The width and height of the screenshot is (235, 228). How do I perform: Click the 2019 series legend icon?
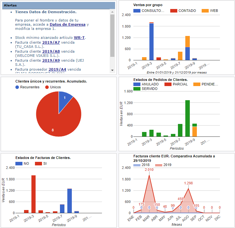click(159, 165)
